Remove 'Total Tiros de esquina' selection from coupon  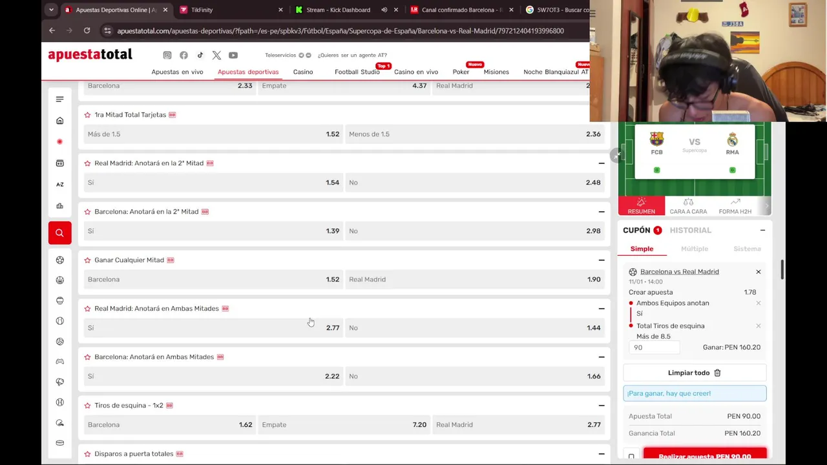pos(759,326)
